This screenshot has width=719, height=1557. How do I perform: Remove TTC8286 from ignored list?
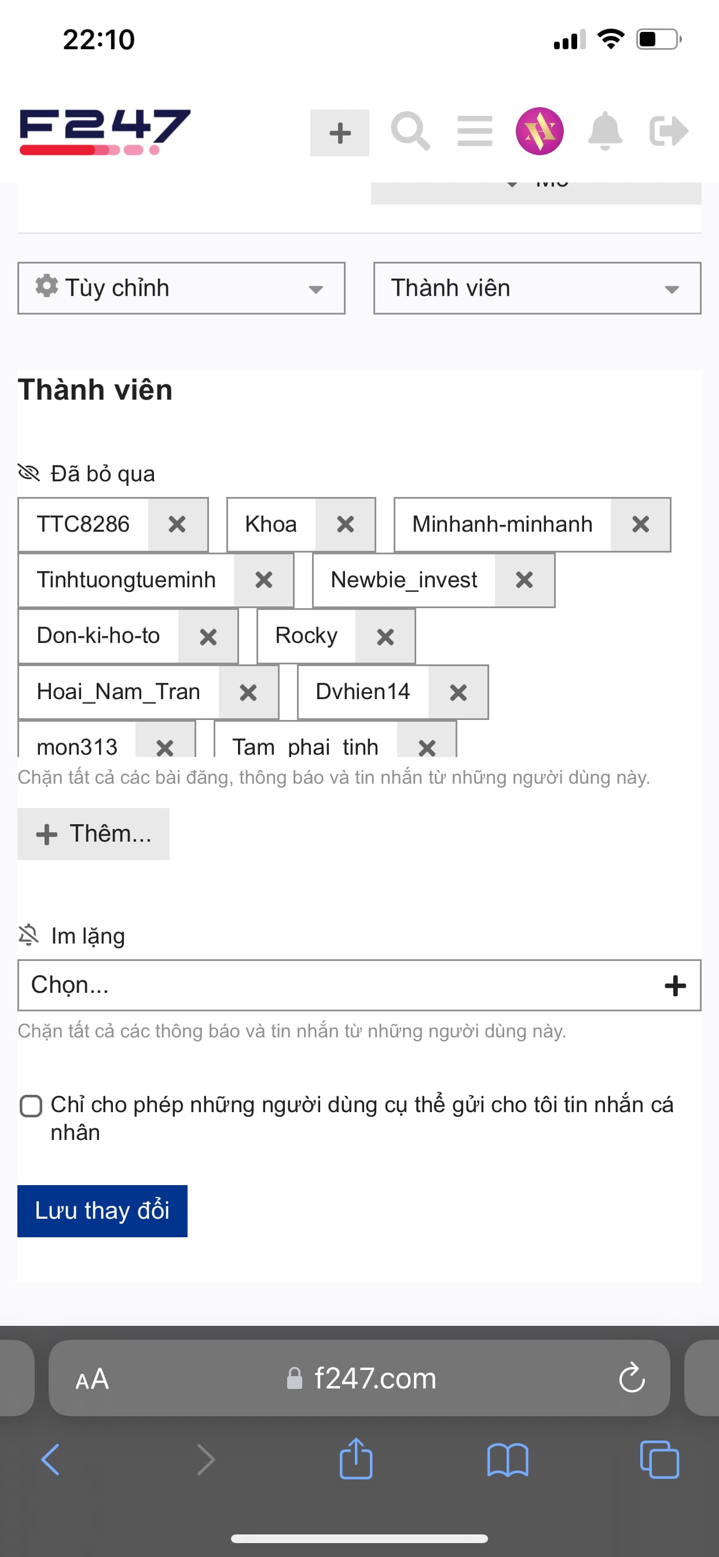point(177,524)
